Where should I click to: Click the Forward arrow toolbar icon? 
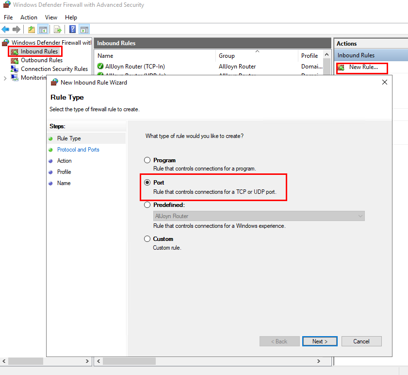click(x=16, y=30)
